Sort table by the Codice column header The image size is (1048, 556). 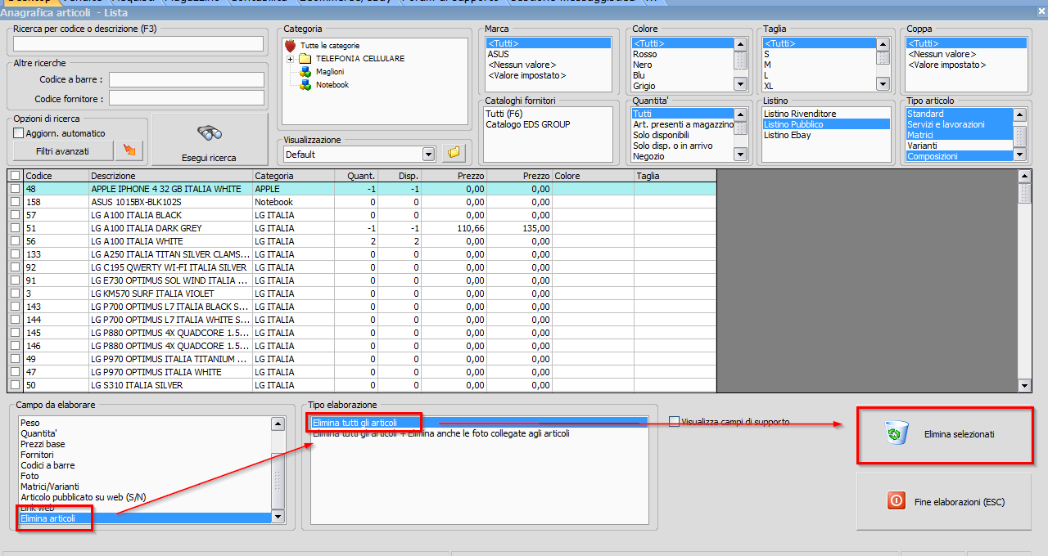click(x=56, y=176)
